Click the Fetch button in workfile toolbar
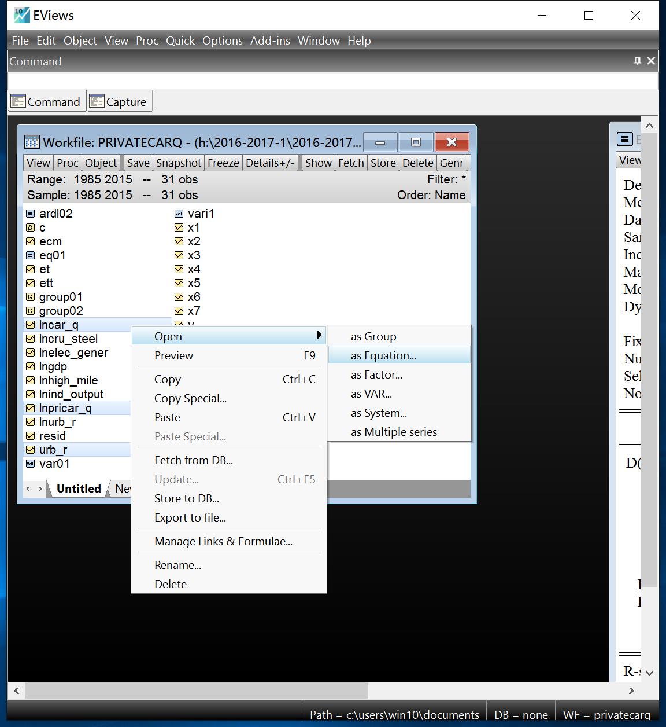This screenshot has height=727, width=666. point(351,163)
